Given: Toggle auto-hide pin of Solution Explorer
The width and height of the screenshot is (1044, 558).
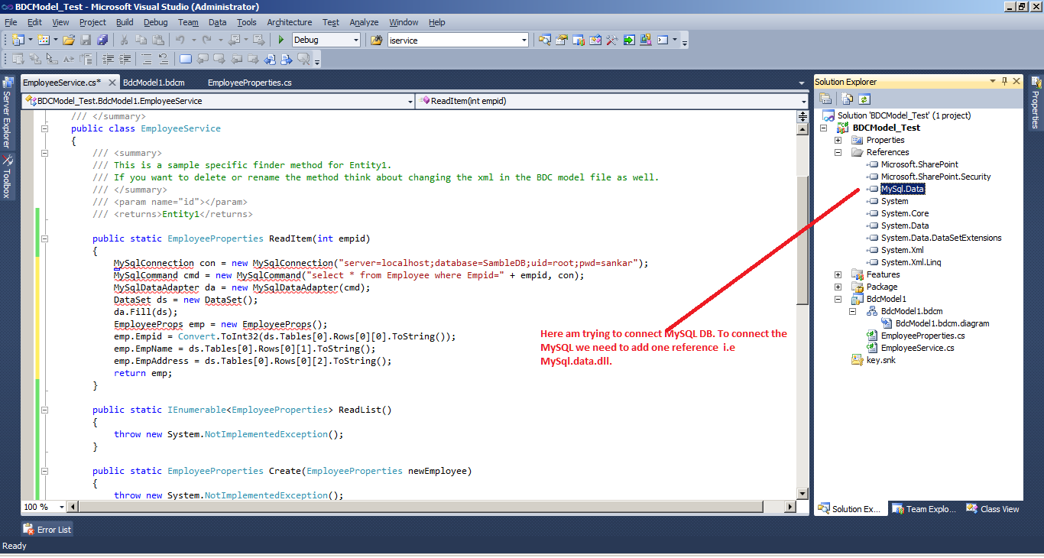Looking at the screenshot, I should (1004, 81).
